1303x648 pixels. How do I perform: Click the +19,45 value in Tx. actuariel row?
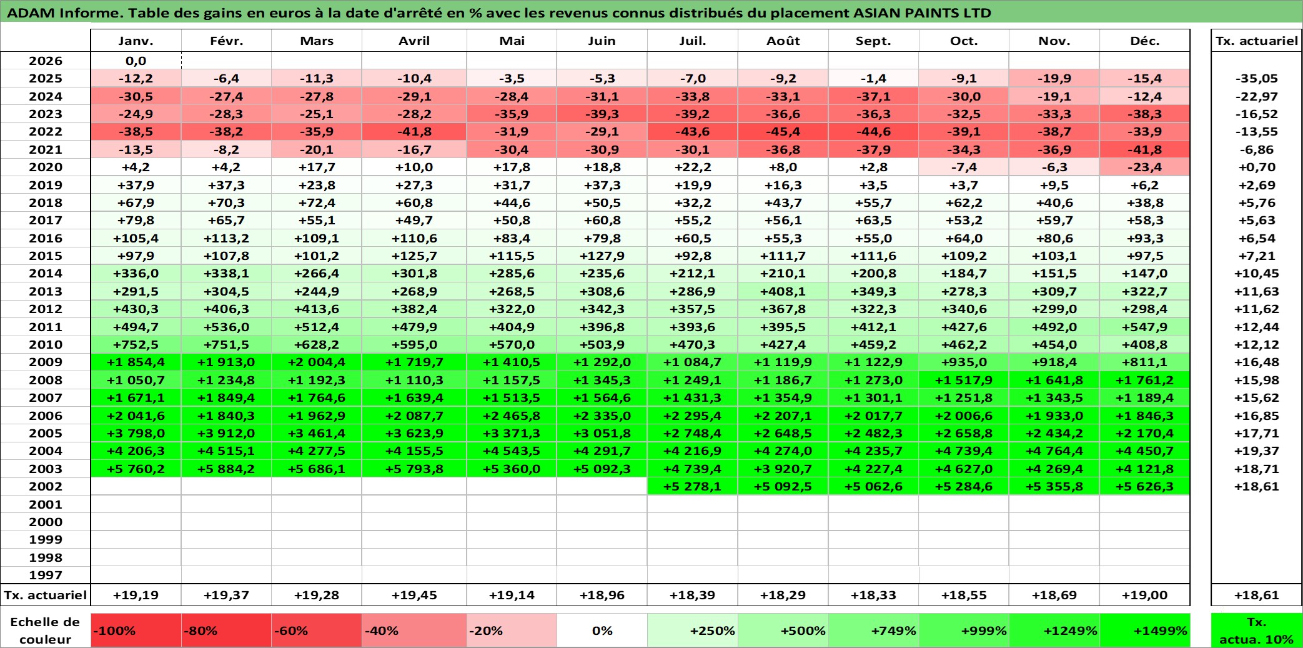(414, 595)
